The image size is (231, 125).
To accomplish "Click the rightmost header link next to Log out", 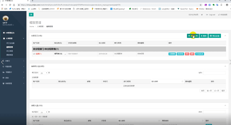I will point(223,14).
